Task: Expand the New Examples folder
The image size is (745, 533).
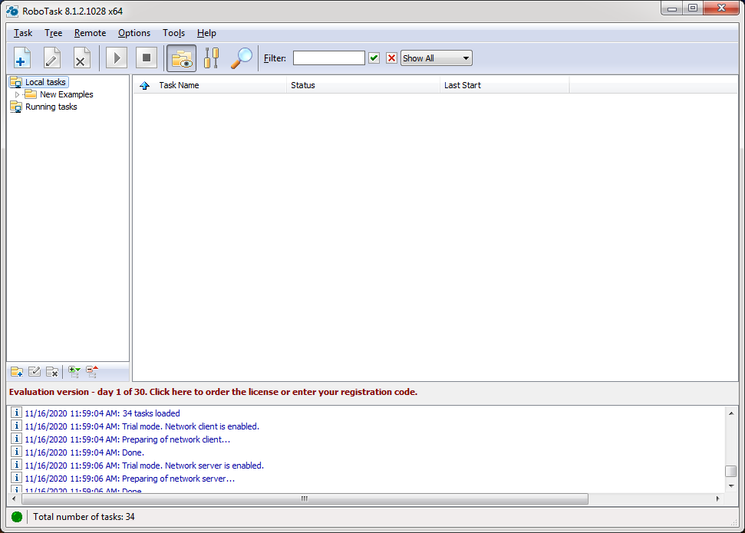Action: tap(17, 94)
